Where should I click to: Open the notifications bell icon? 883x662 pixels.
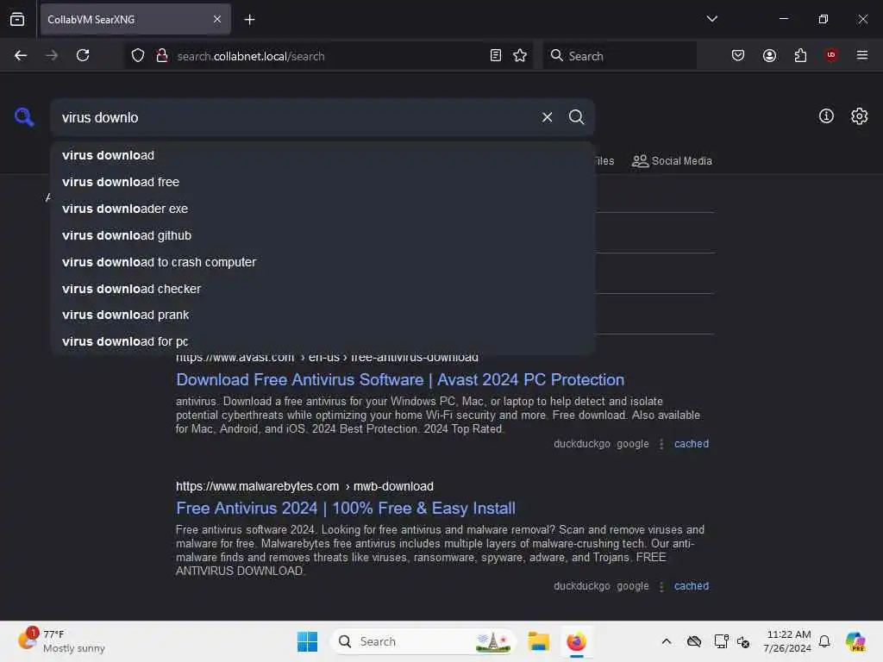[x=824, y=641]
